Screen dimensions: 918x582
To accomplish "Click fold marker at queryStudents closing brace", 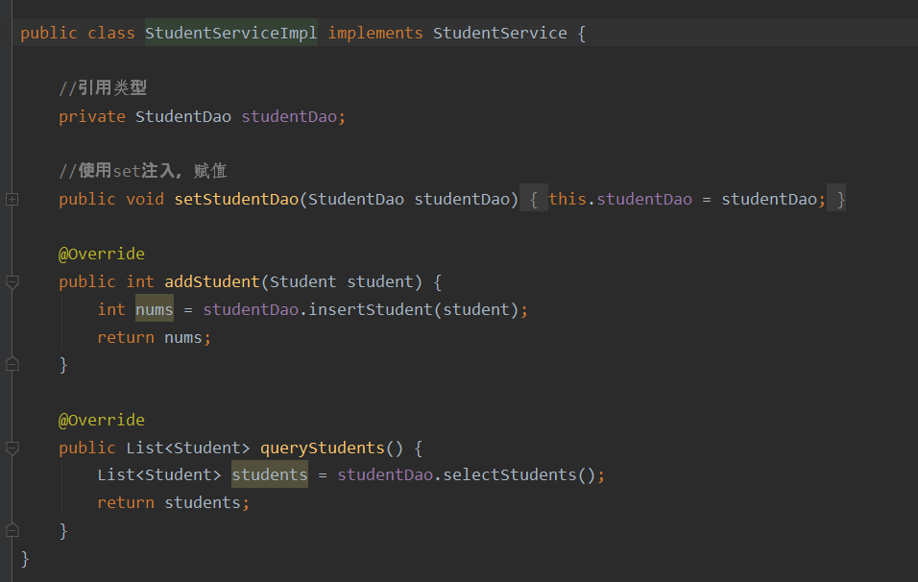I will [x=12, y=530].
